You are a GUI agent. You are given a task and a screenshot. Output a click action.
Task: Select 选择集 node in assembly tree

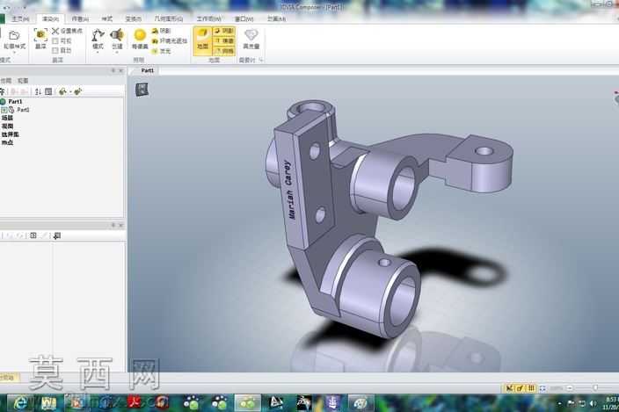[11, 134]
